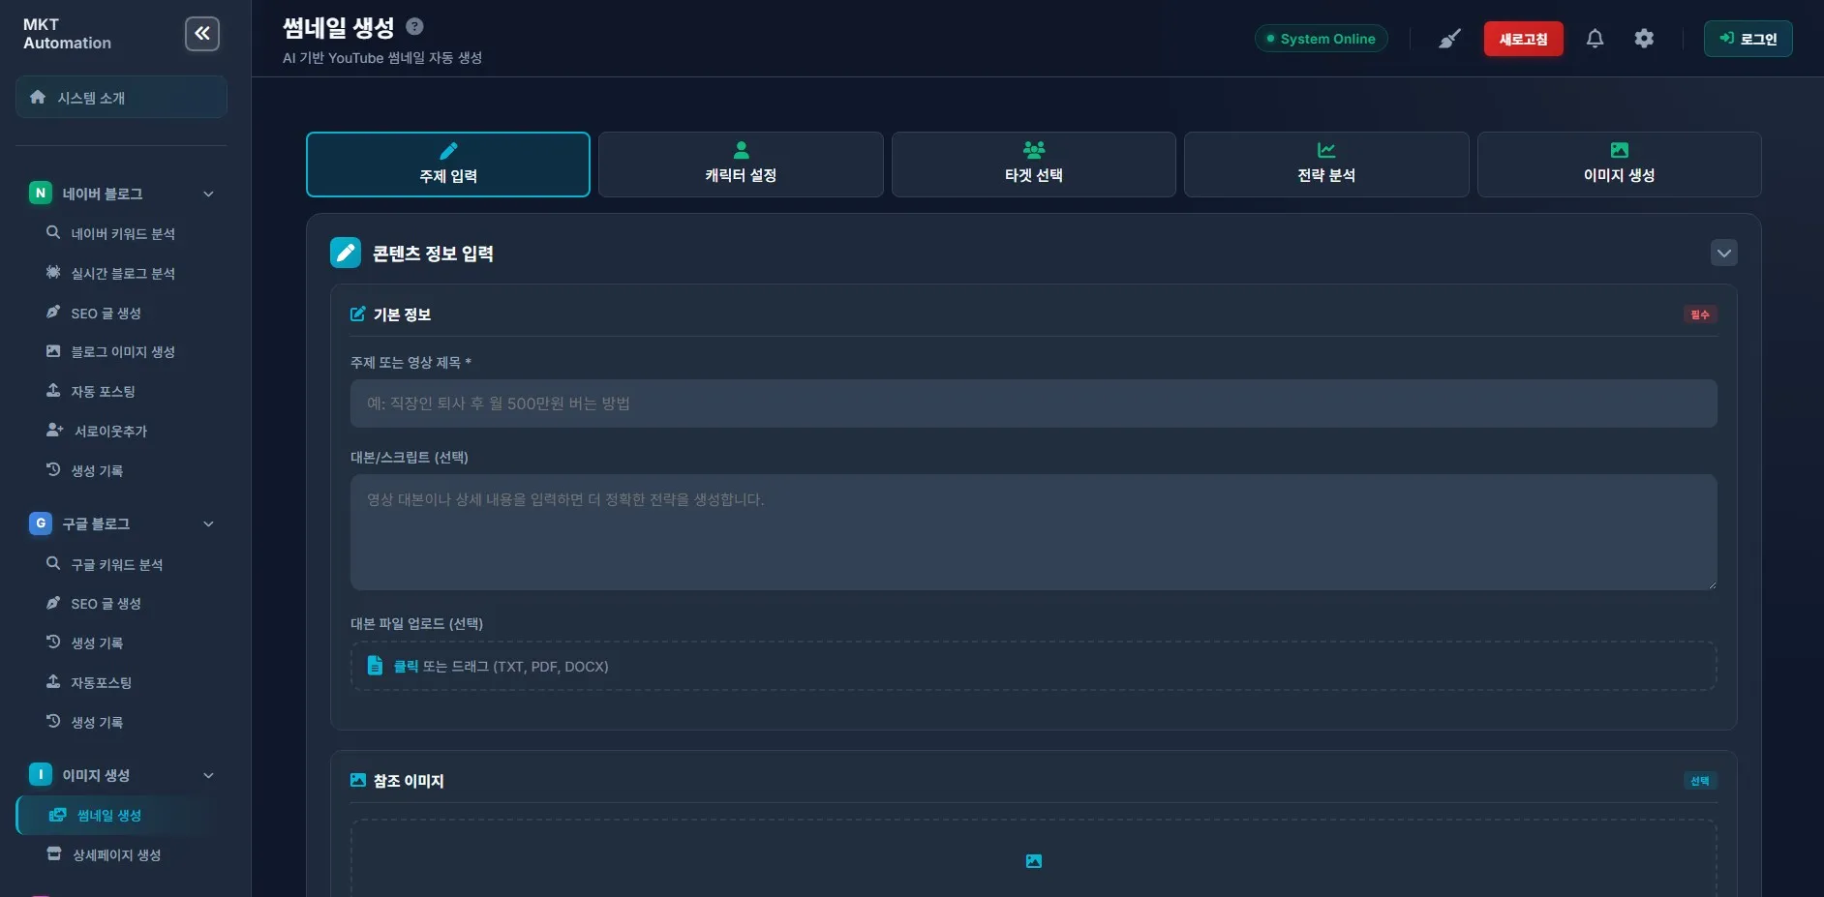Click the upload icon of 자동포스팅 under Google

coord(53,681)
